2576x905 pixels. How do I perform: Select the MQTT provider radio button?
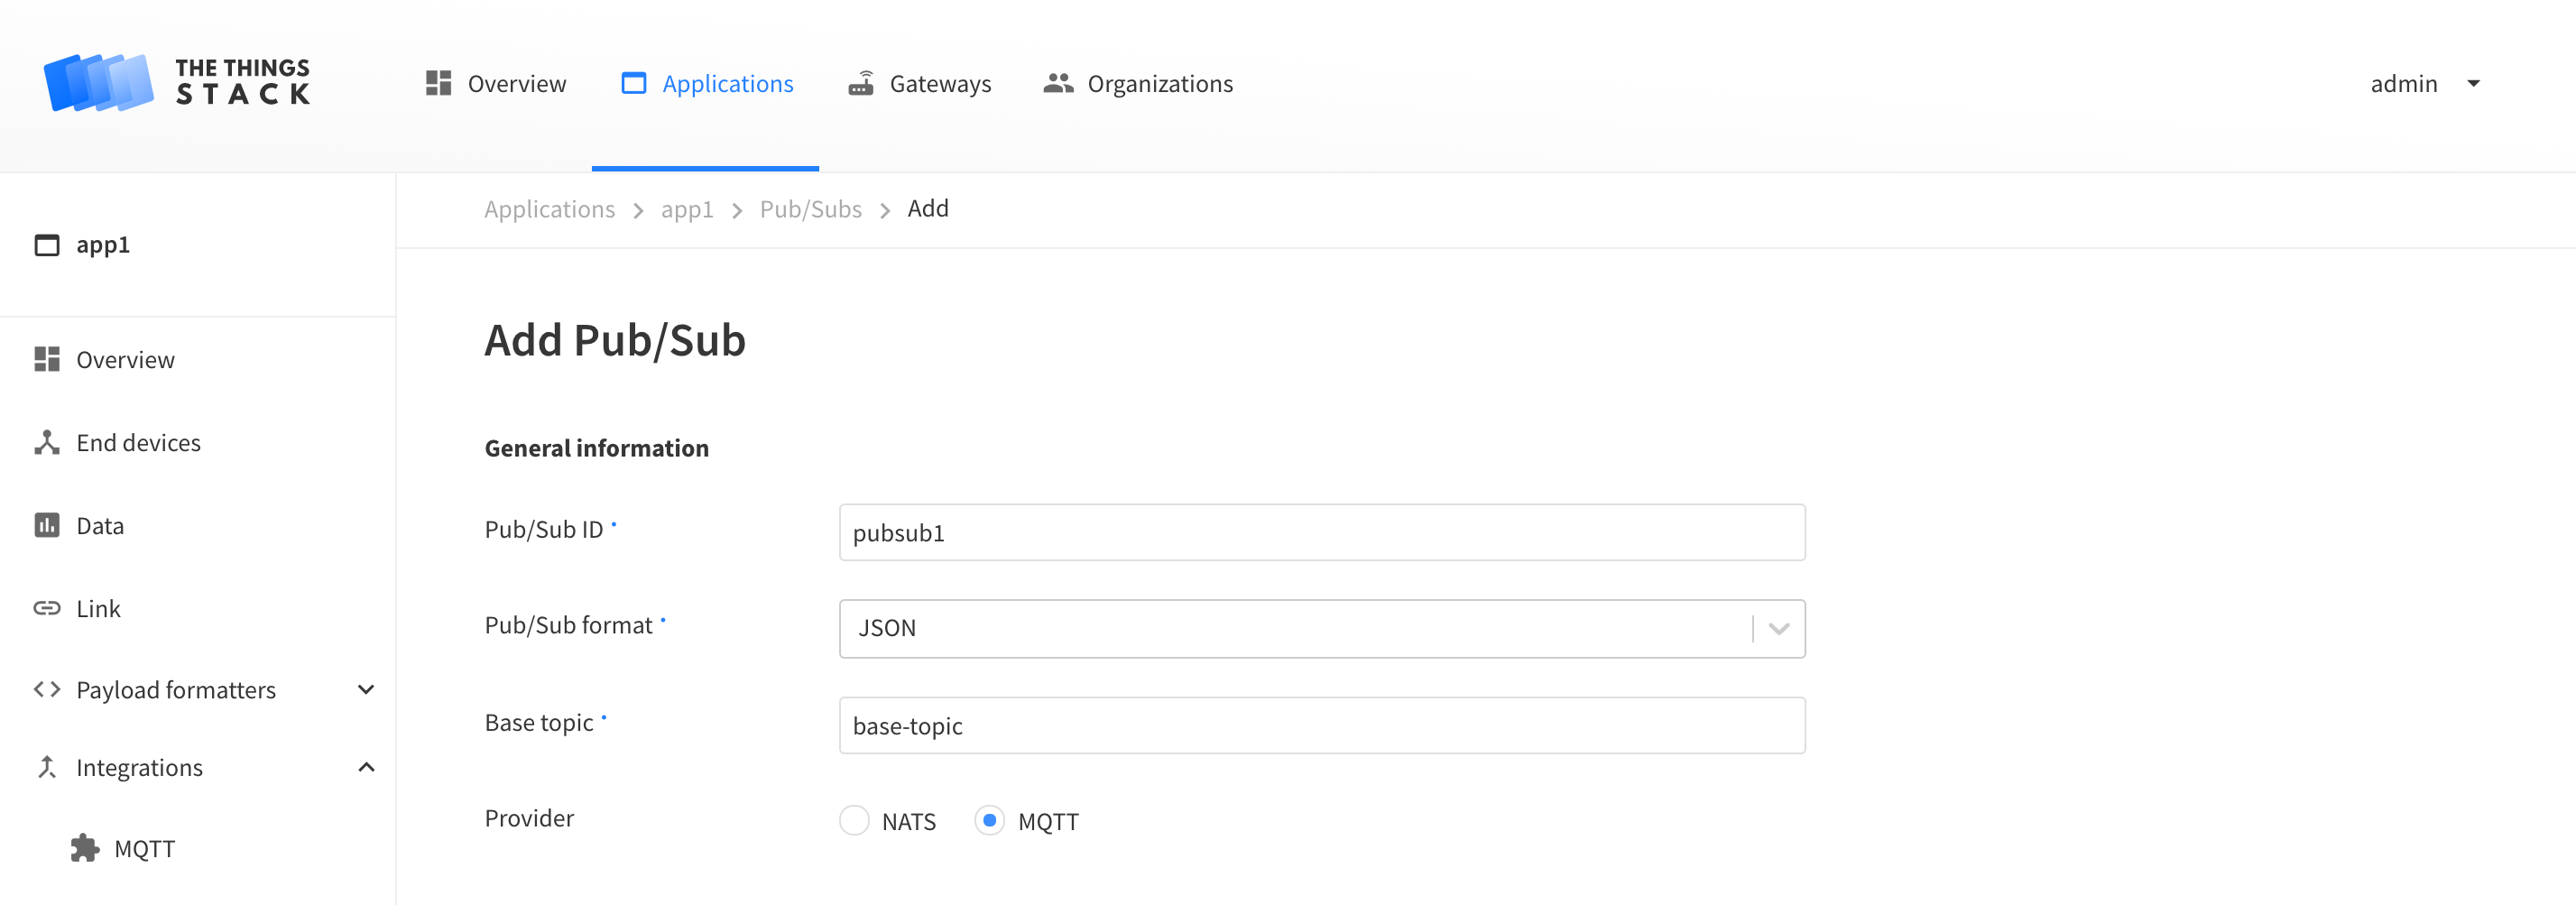pyautogui.click(x=989, y=821)
